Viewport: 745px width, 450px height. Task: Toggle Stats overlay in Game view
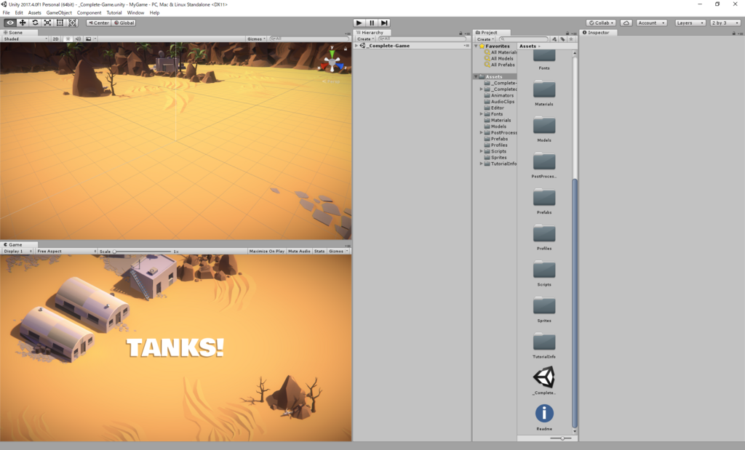pyautogui.click(x=319, y=251)
